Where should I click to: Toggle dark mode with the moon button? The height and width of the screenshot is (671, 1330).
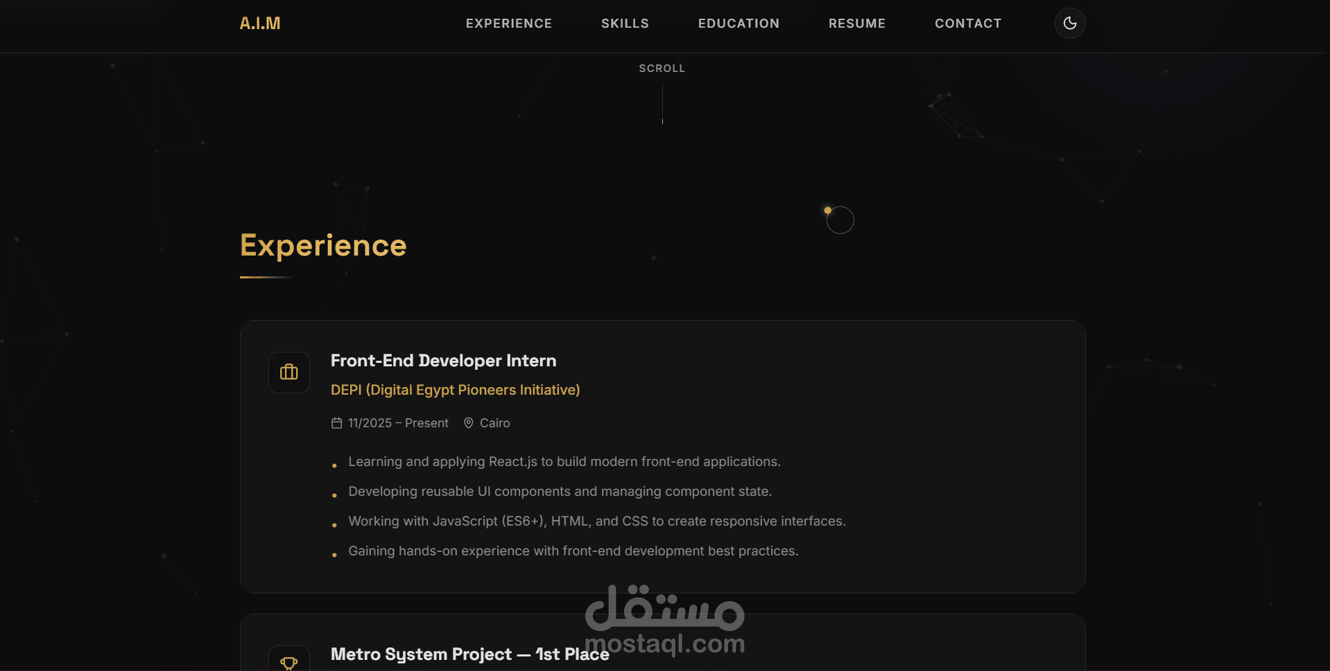[x=1070, y=24]
